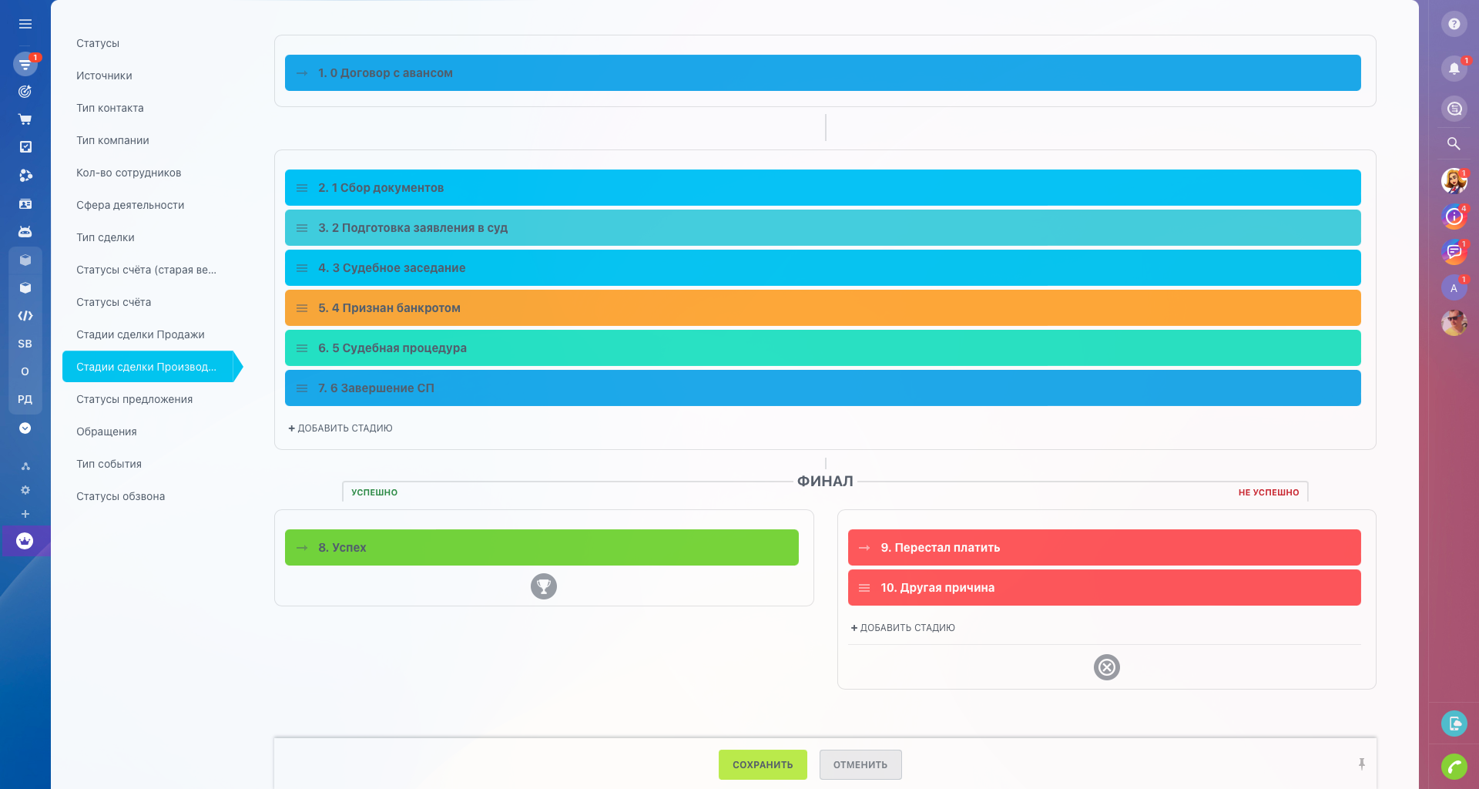Open the chat messenger icon
The image size is (1479, 789).
[1454, 109]
